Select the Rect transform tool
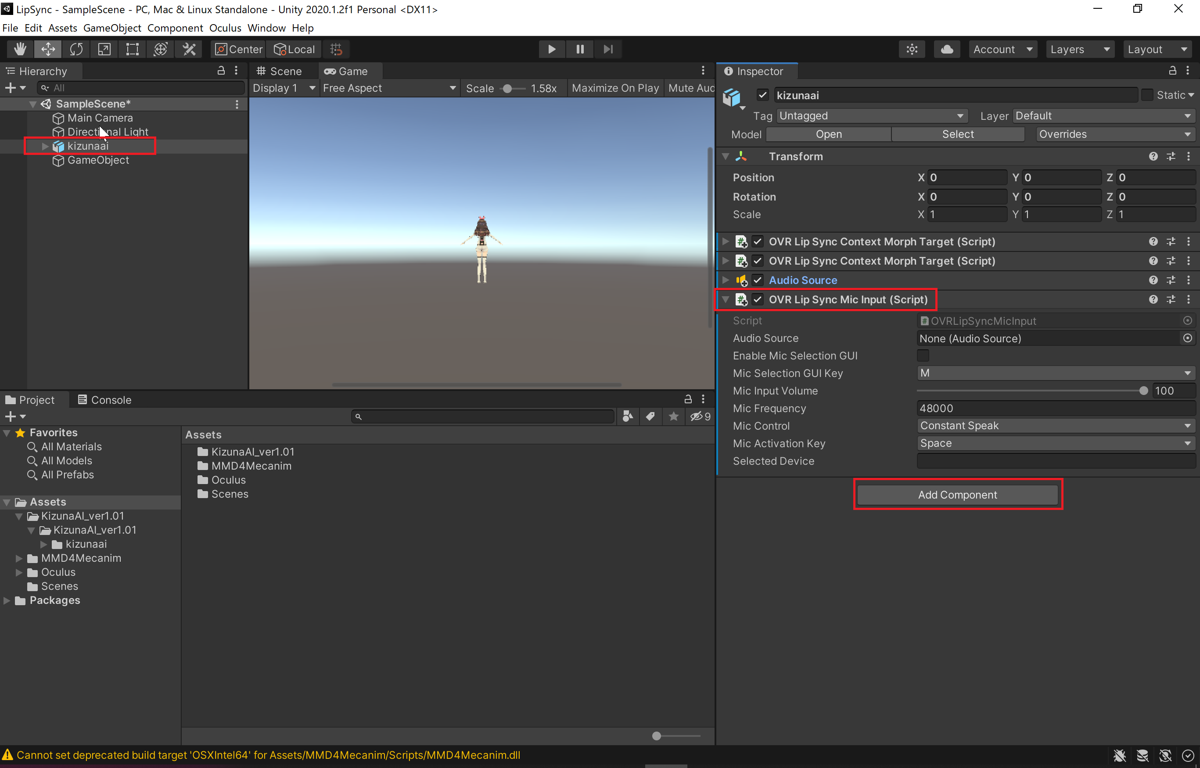Screen dimensions: 1200x768 click(132, 49)
